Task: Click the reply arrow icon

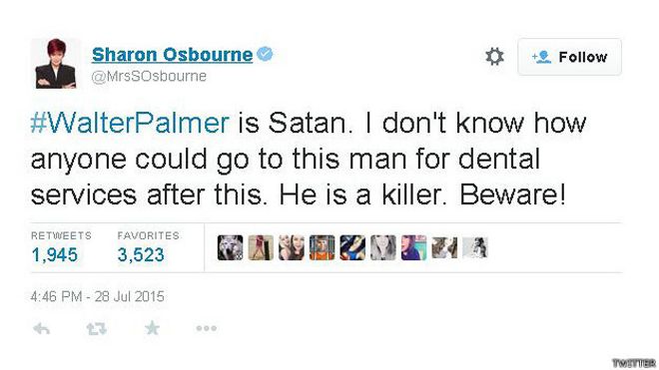Action: tap(41, 329)
